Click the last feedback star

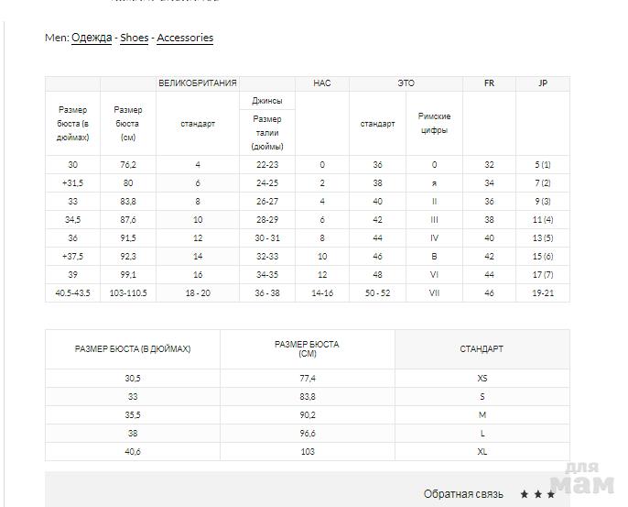(x=550, y=494)
